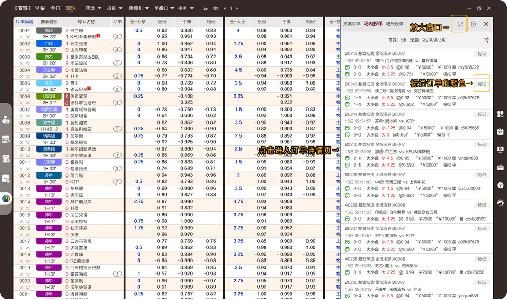Hide match 0001 with its X icon

click(x=21, y=37)
